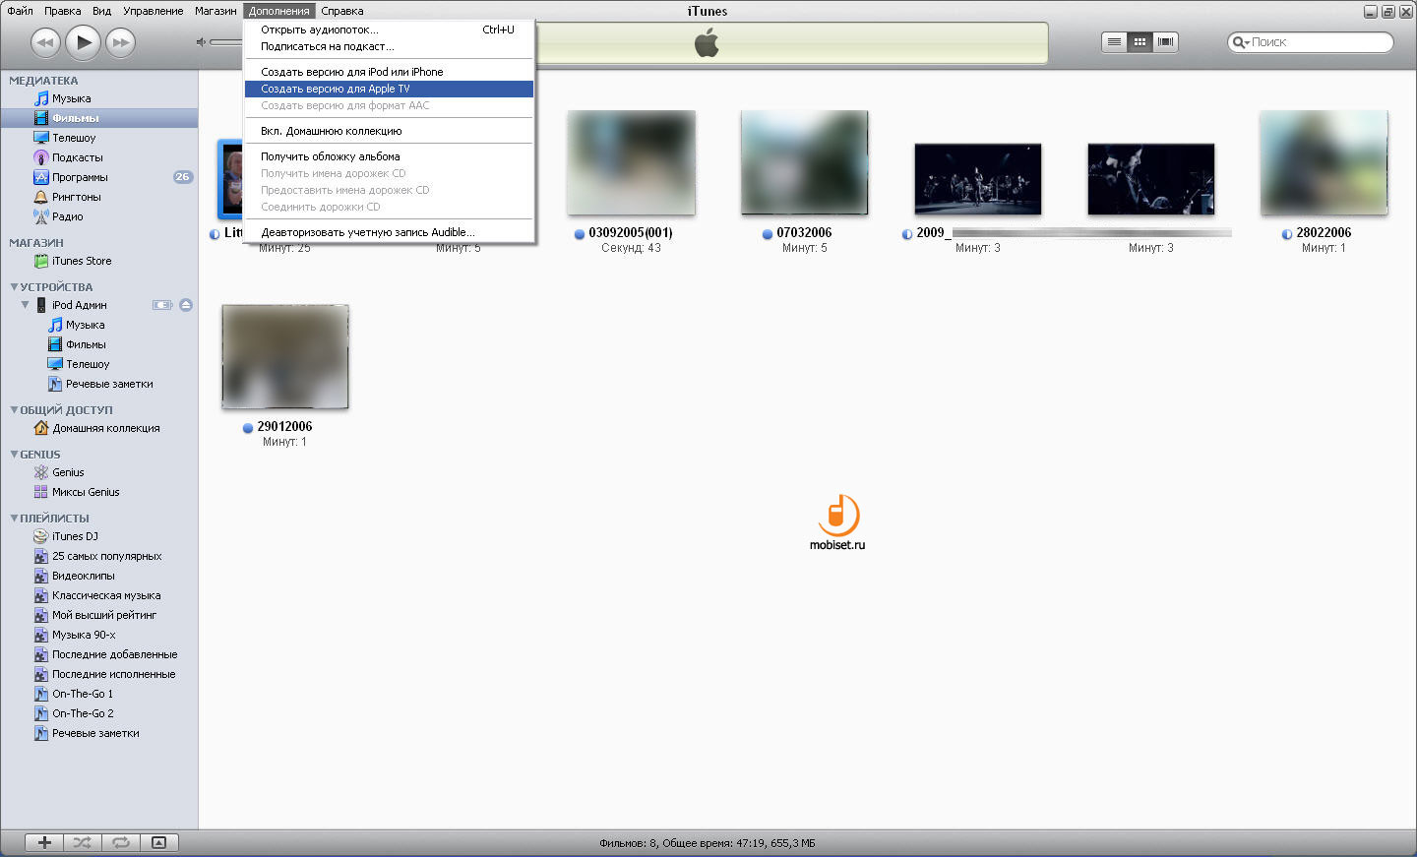Choose Вкл. Домашнюю коллекцию

(x=389, y=131)
